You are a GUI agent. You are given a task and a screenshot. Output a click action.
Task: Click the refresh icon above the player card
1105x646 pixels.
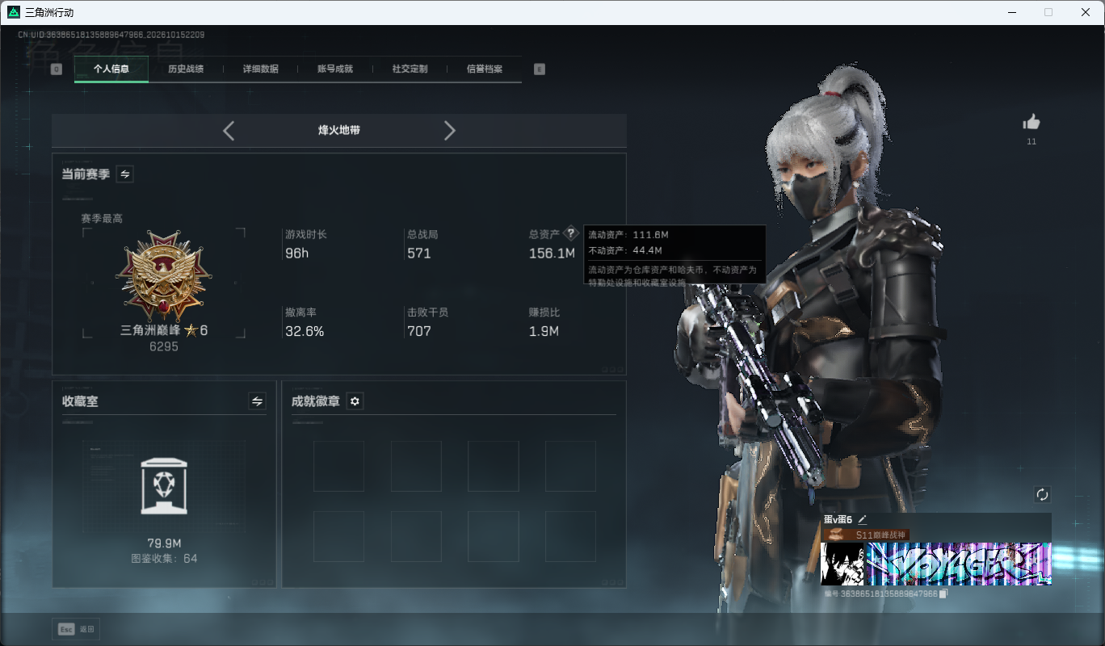(x=1042, y=495)
